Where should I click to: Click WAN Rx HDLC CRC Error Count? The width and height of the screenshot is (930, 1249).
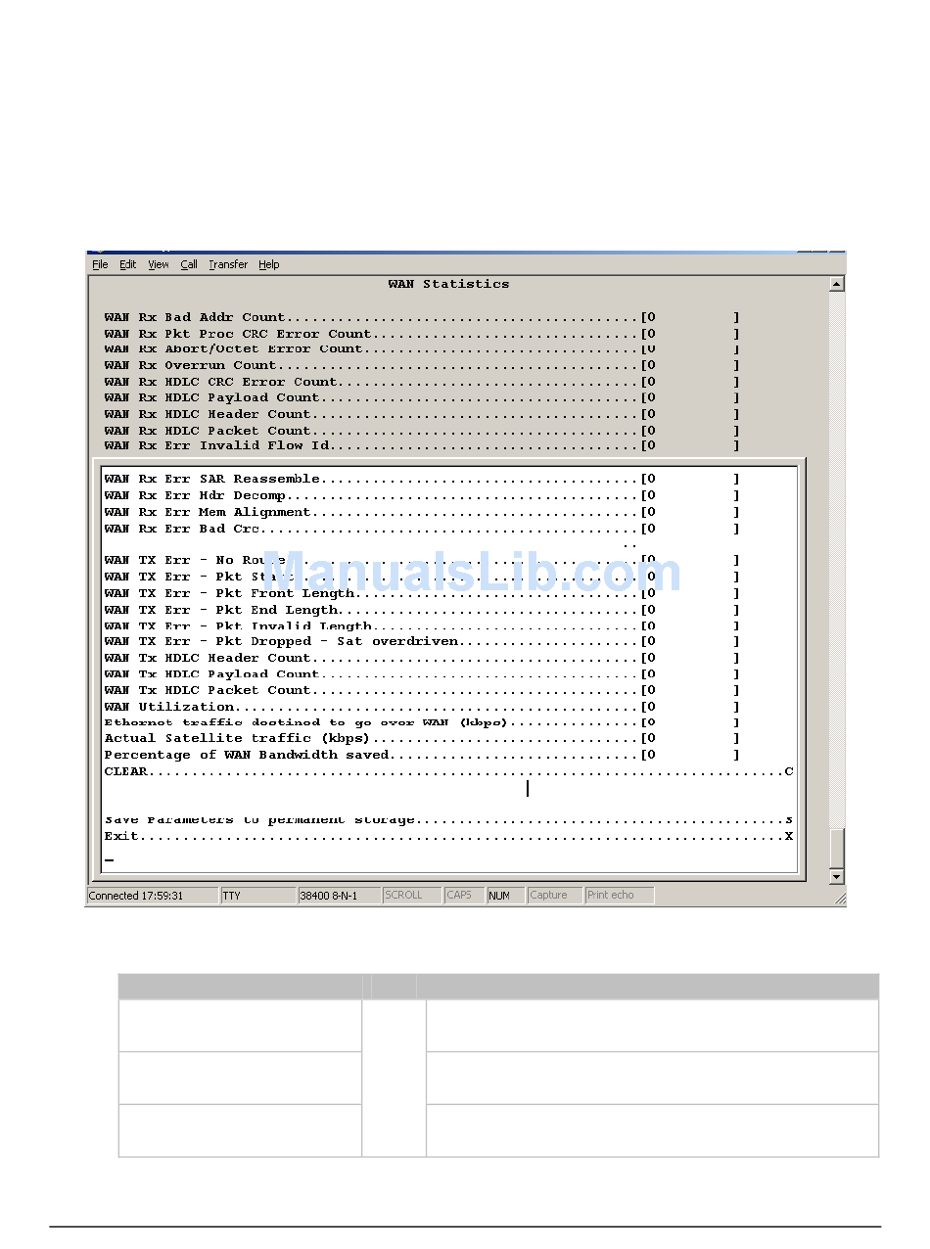(422, 382)
